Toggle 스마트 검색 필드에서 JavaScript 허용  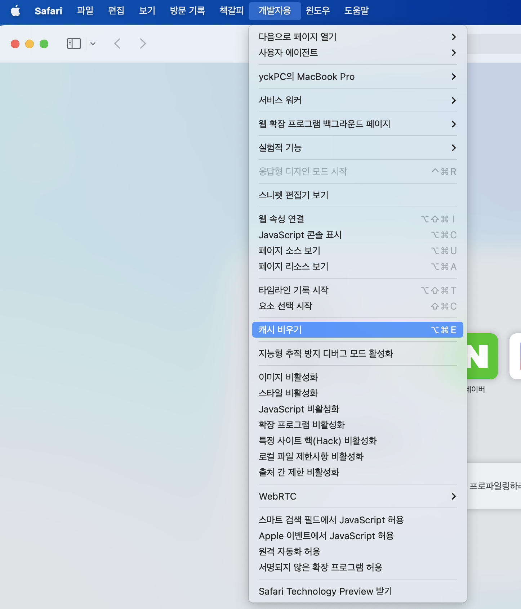[x=357, y=520]
